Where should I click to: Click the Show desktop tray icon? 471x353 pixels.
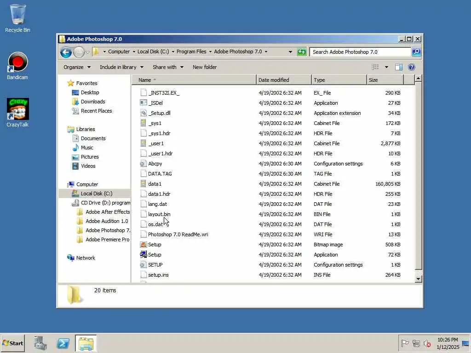(465, 343)
